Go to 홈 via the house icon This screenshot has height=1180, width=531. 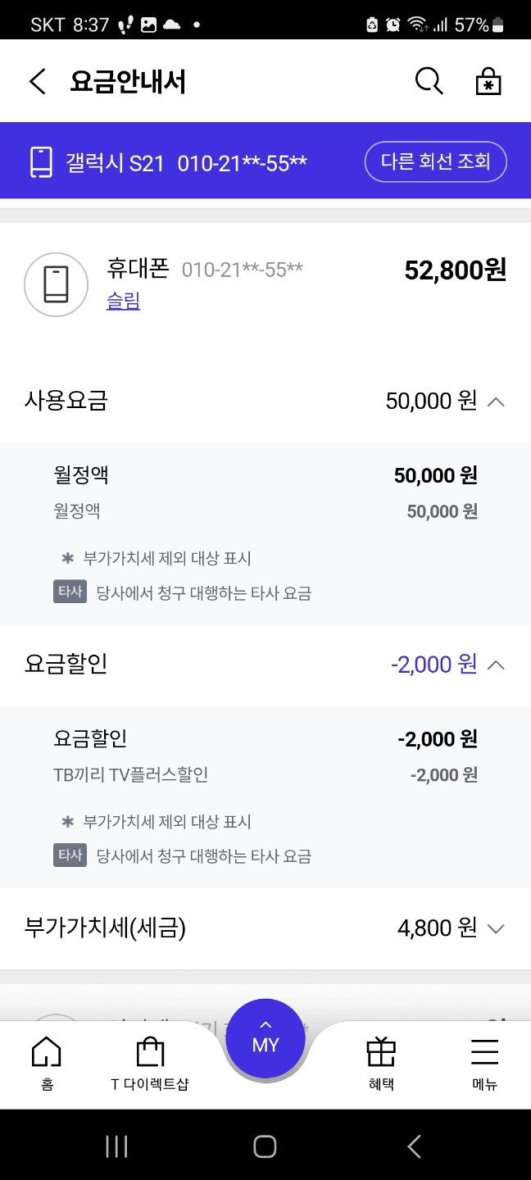coord(46,1052)
